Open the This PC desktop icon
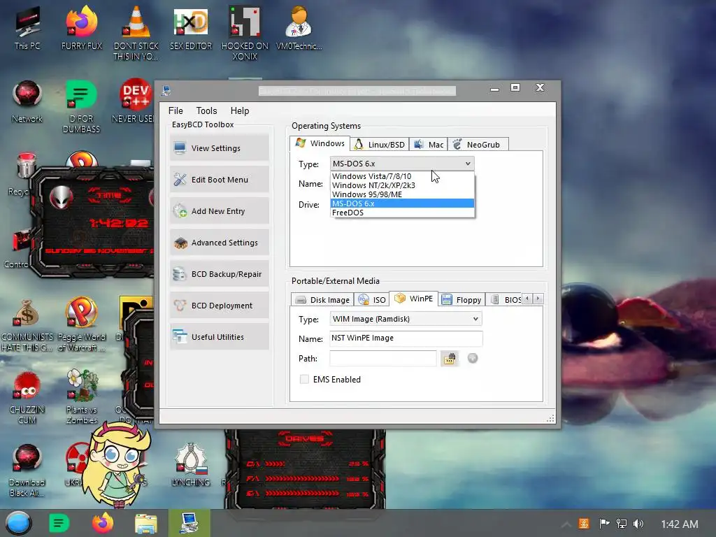Image resolution: width=716 pixels, height=537 pixels. 27,28
